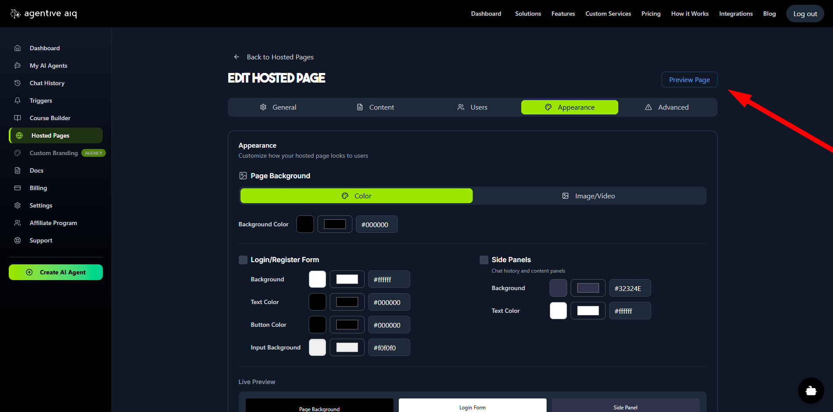Click the back arrow to Hosted Pages
This screenshot has height=412, width=833.
pos(237,57)
